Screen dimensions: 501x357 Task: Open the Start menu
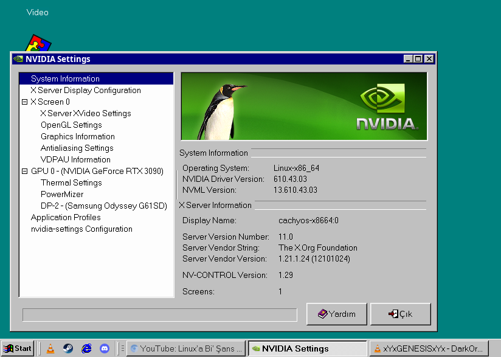tap(18, 348)
